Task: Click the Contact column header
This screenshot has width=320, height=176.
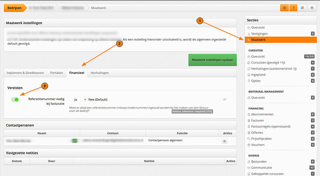Action: tap(113, 134)
